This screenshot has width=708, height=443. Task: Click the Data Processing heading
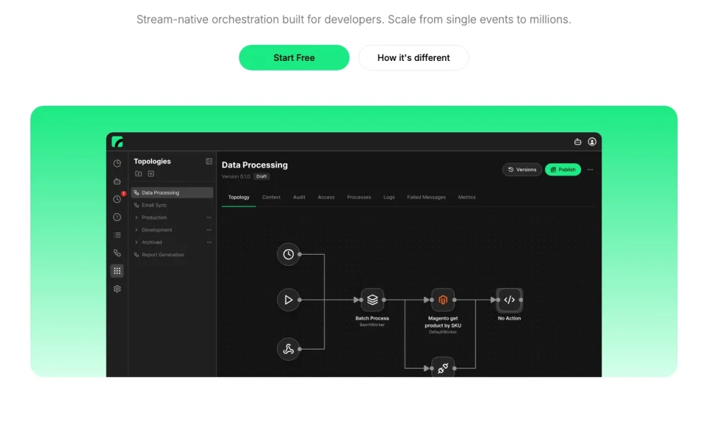pyautogui.click(x=254, y=165)
